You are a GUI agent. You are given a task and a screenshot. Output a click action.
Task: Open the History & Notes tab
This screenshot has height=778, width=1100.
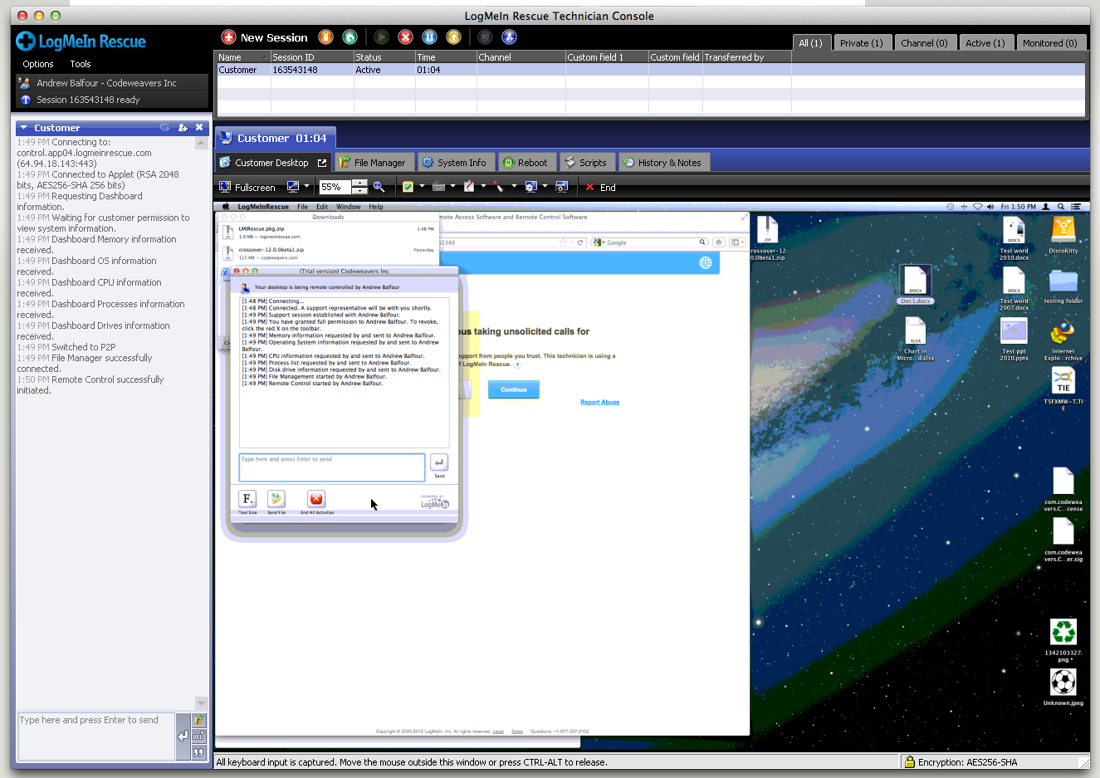[662, 163]
